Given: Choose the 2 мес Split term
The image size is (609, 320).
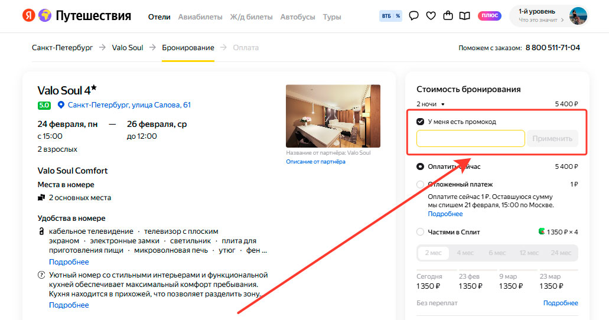Looking at the screenshot, I should tap(433, 253).
